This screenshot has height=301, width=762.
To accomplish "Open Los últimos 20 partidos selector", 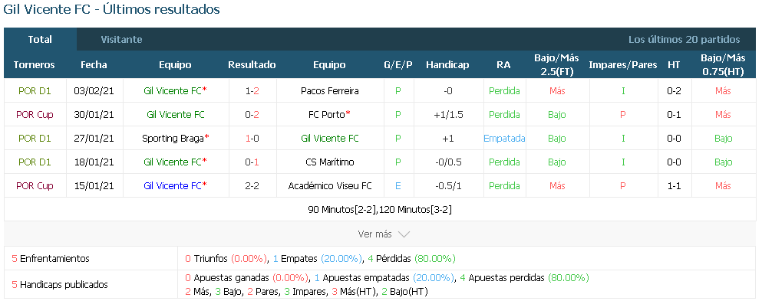I will [x=684, y=40].
